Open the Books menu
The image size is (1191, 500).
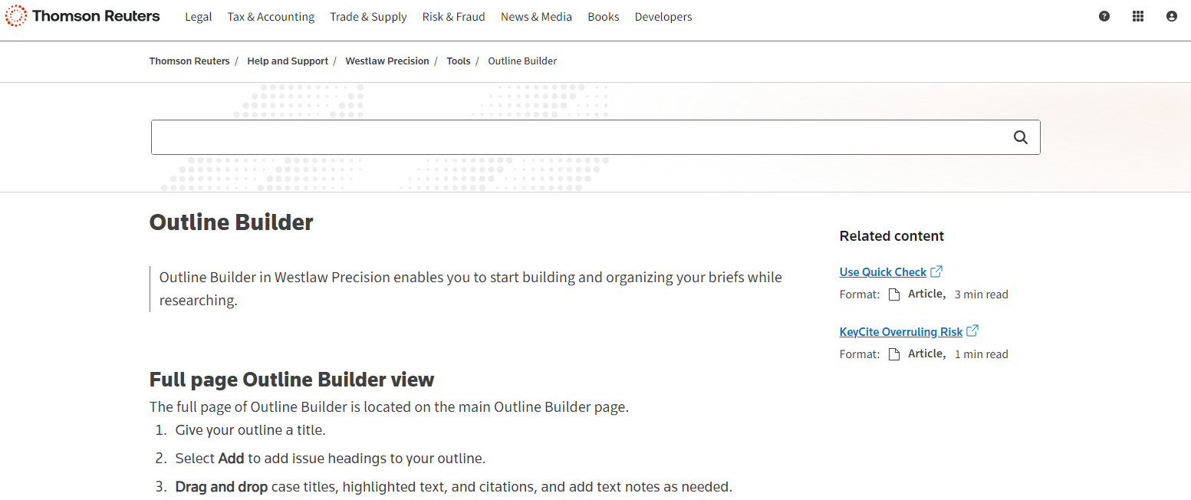click(604, 17)
